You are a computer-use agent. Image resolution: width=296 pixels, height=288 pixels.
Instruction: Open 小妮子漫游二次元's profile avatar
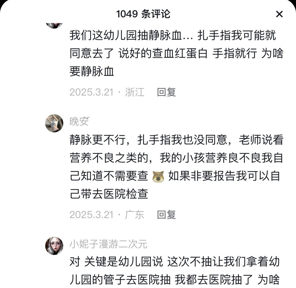click(54, 246)
